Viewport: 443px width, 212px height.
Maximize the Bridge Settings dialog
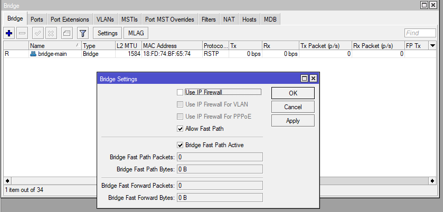(304, 79)
